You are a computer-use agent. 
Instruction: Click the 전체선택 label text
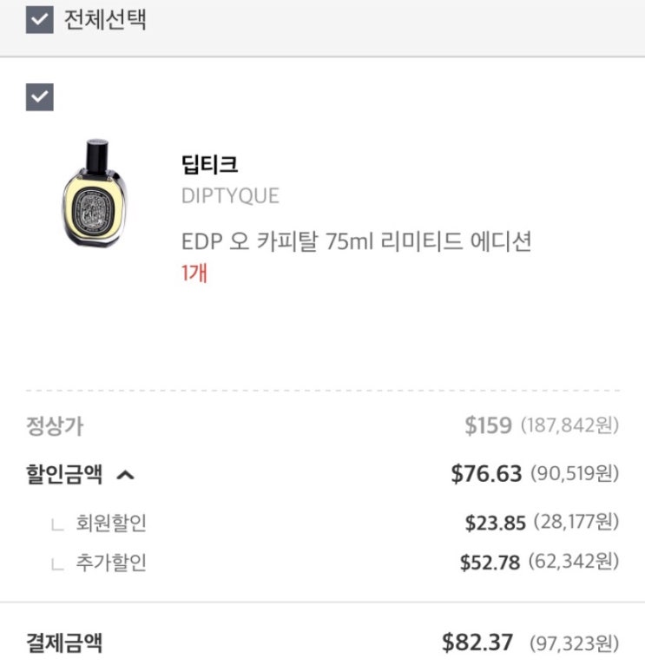(105, 20)
